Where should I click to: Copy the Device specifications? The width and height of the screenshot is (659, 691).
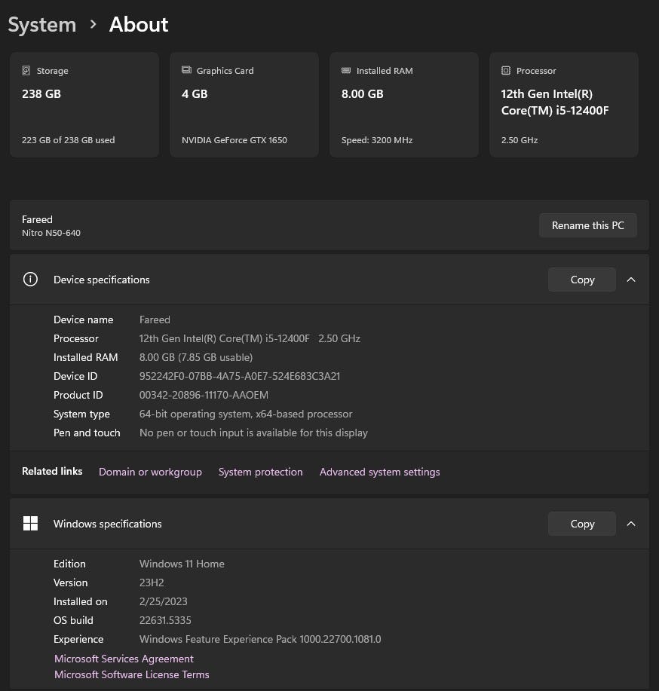[581, 280]
